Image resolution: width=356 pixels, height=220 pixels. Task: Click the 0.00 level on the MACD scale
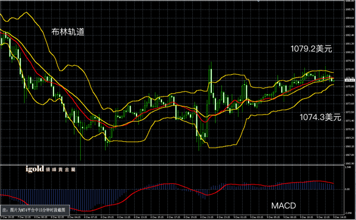pyautogui.click(x=347, y=189)
